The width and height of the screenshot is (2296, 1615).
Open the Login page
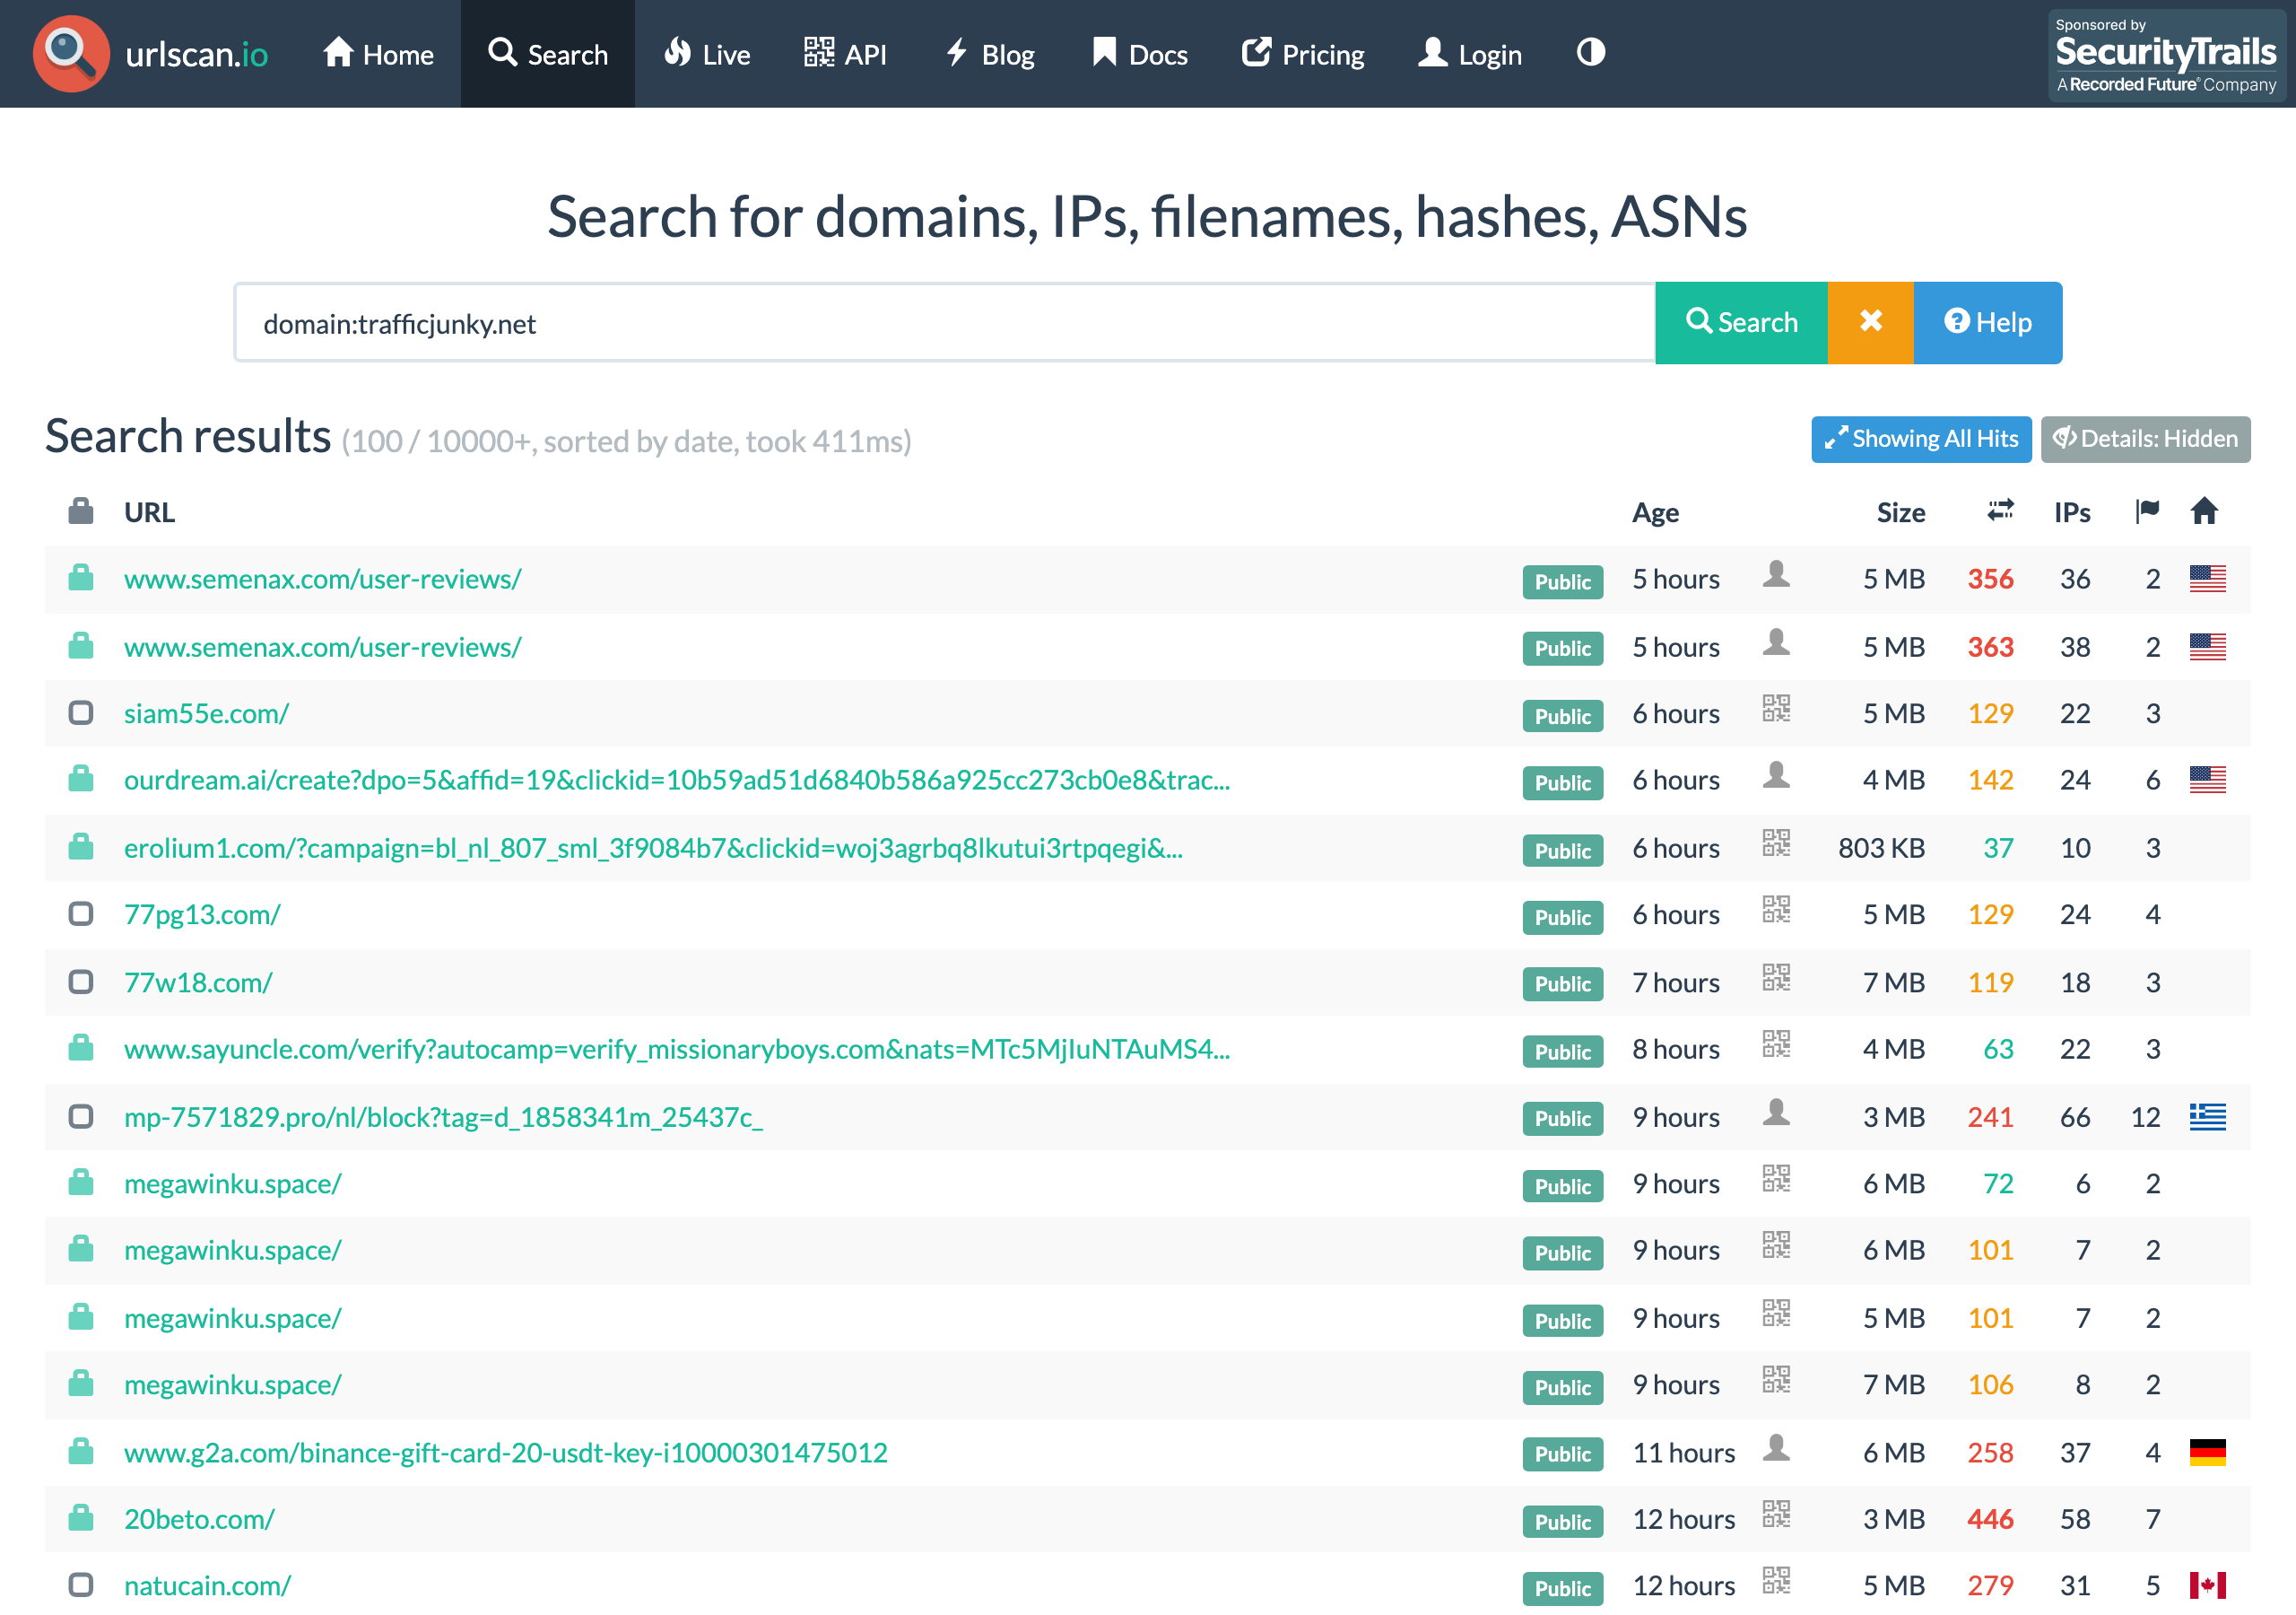coord(1470,54)
